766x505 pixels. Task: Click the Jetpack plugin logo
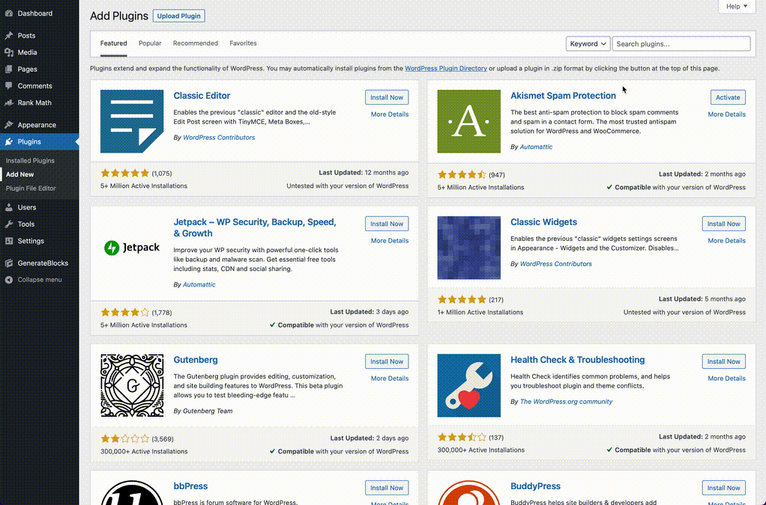coord(132,248)
